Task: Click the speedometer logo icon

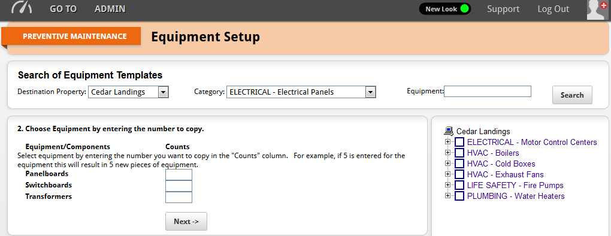Action: (x=22, y=8)
